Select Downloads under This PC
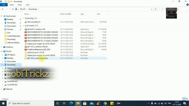 coord(11,65)
